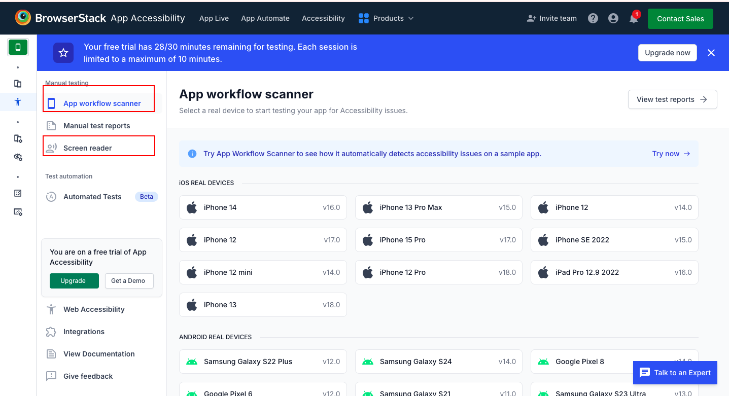Image resolution: width=729 pixels, height=396 pixels.
Task: Open the App Automate tab
Action: [x=265, y=18]
